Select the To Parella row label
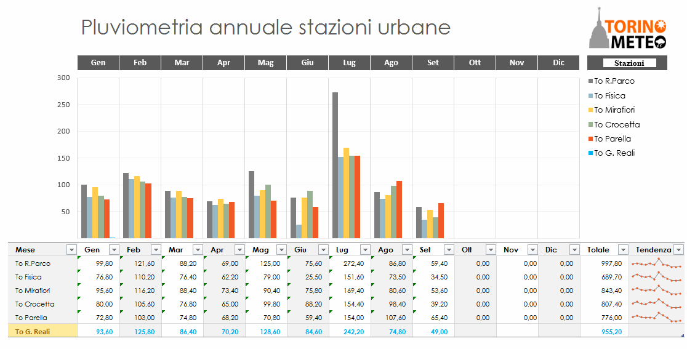 click(31, 318)
